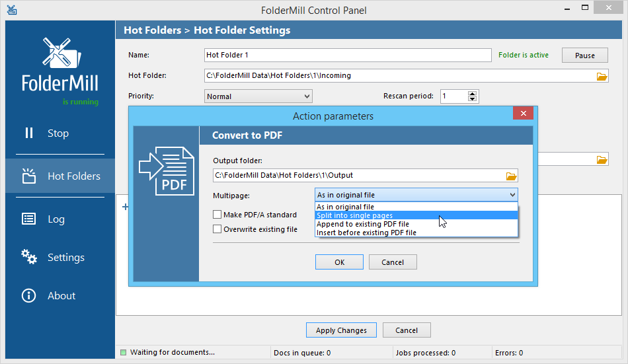Increase the Rescan period value

coord(472,93)
